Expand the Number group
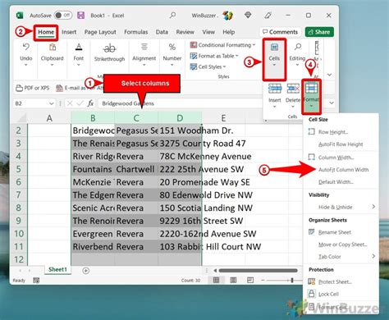The height and width of the screenshot is (320, 389). [x=172, y=65]
